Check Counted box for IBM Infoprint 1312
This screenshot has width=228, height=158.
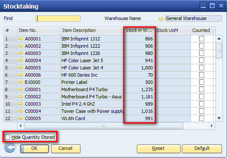[x=202, y=39]
